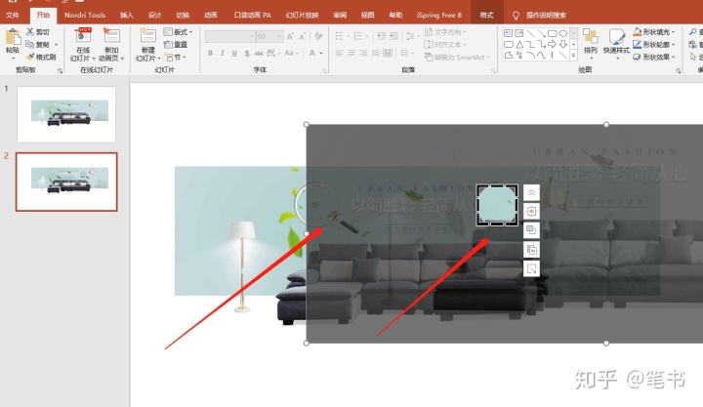Viewport: 703px width, 407px height.
Task: Switch to the Format (格式) tab
Action: click(486, 16)
